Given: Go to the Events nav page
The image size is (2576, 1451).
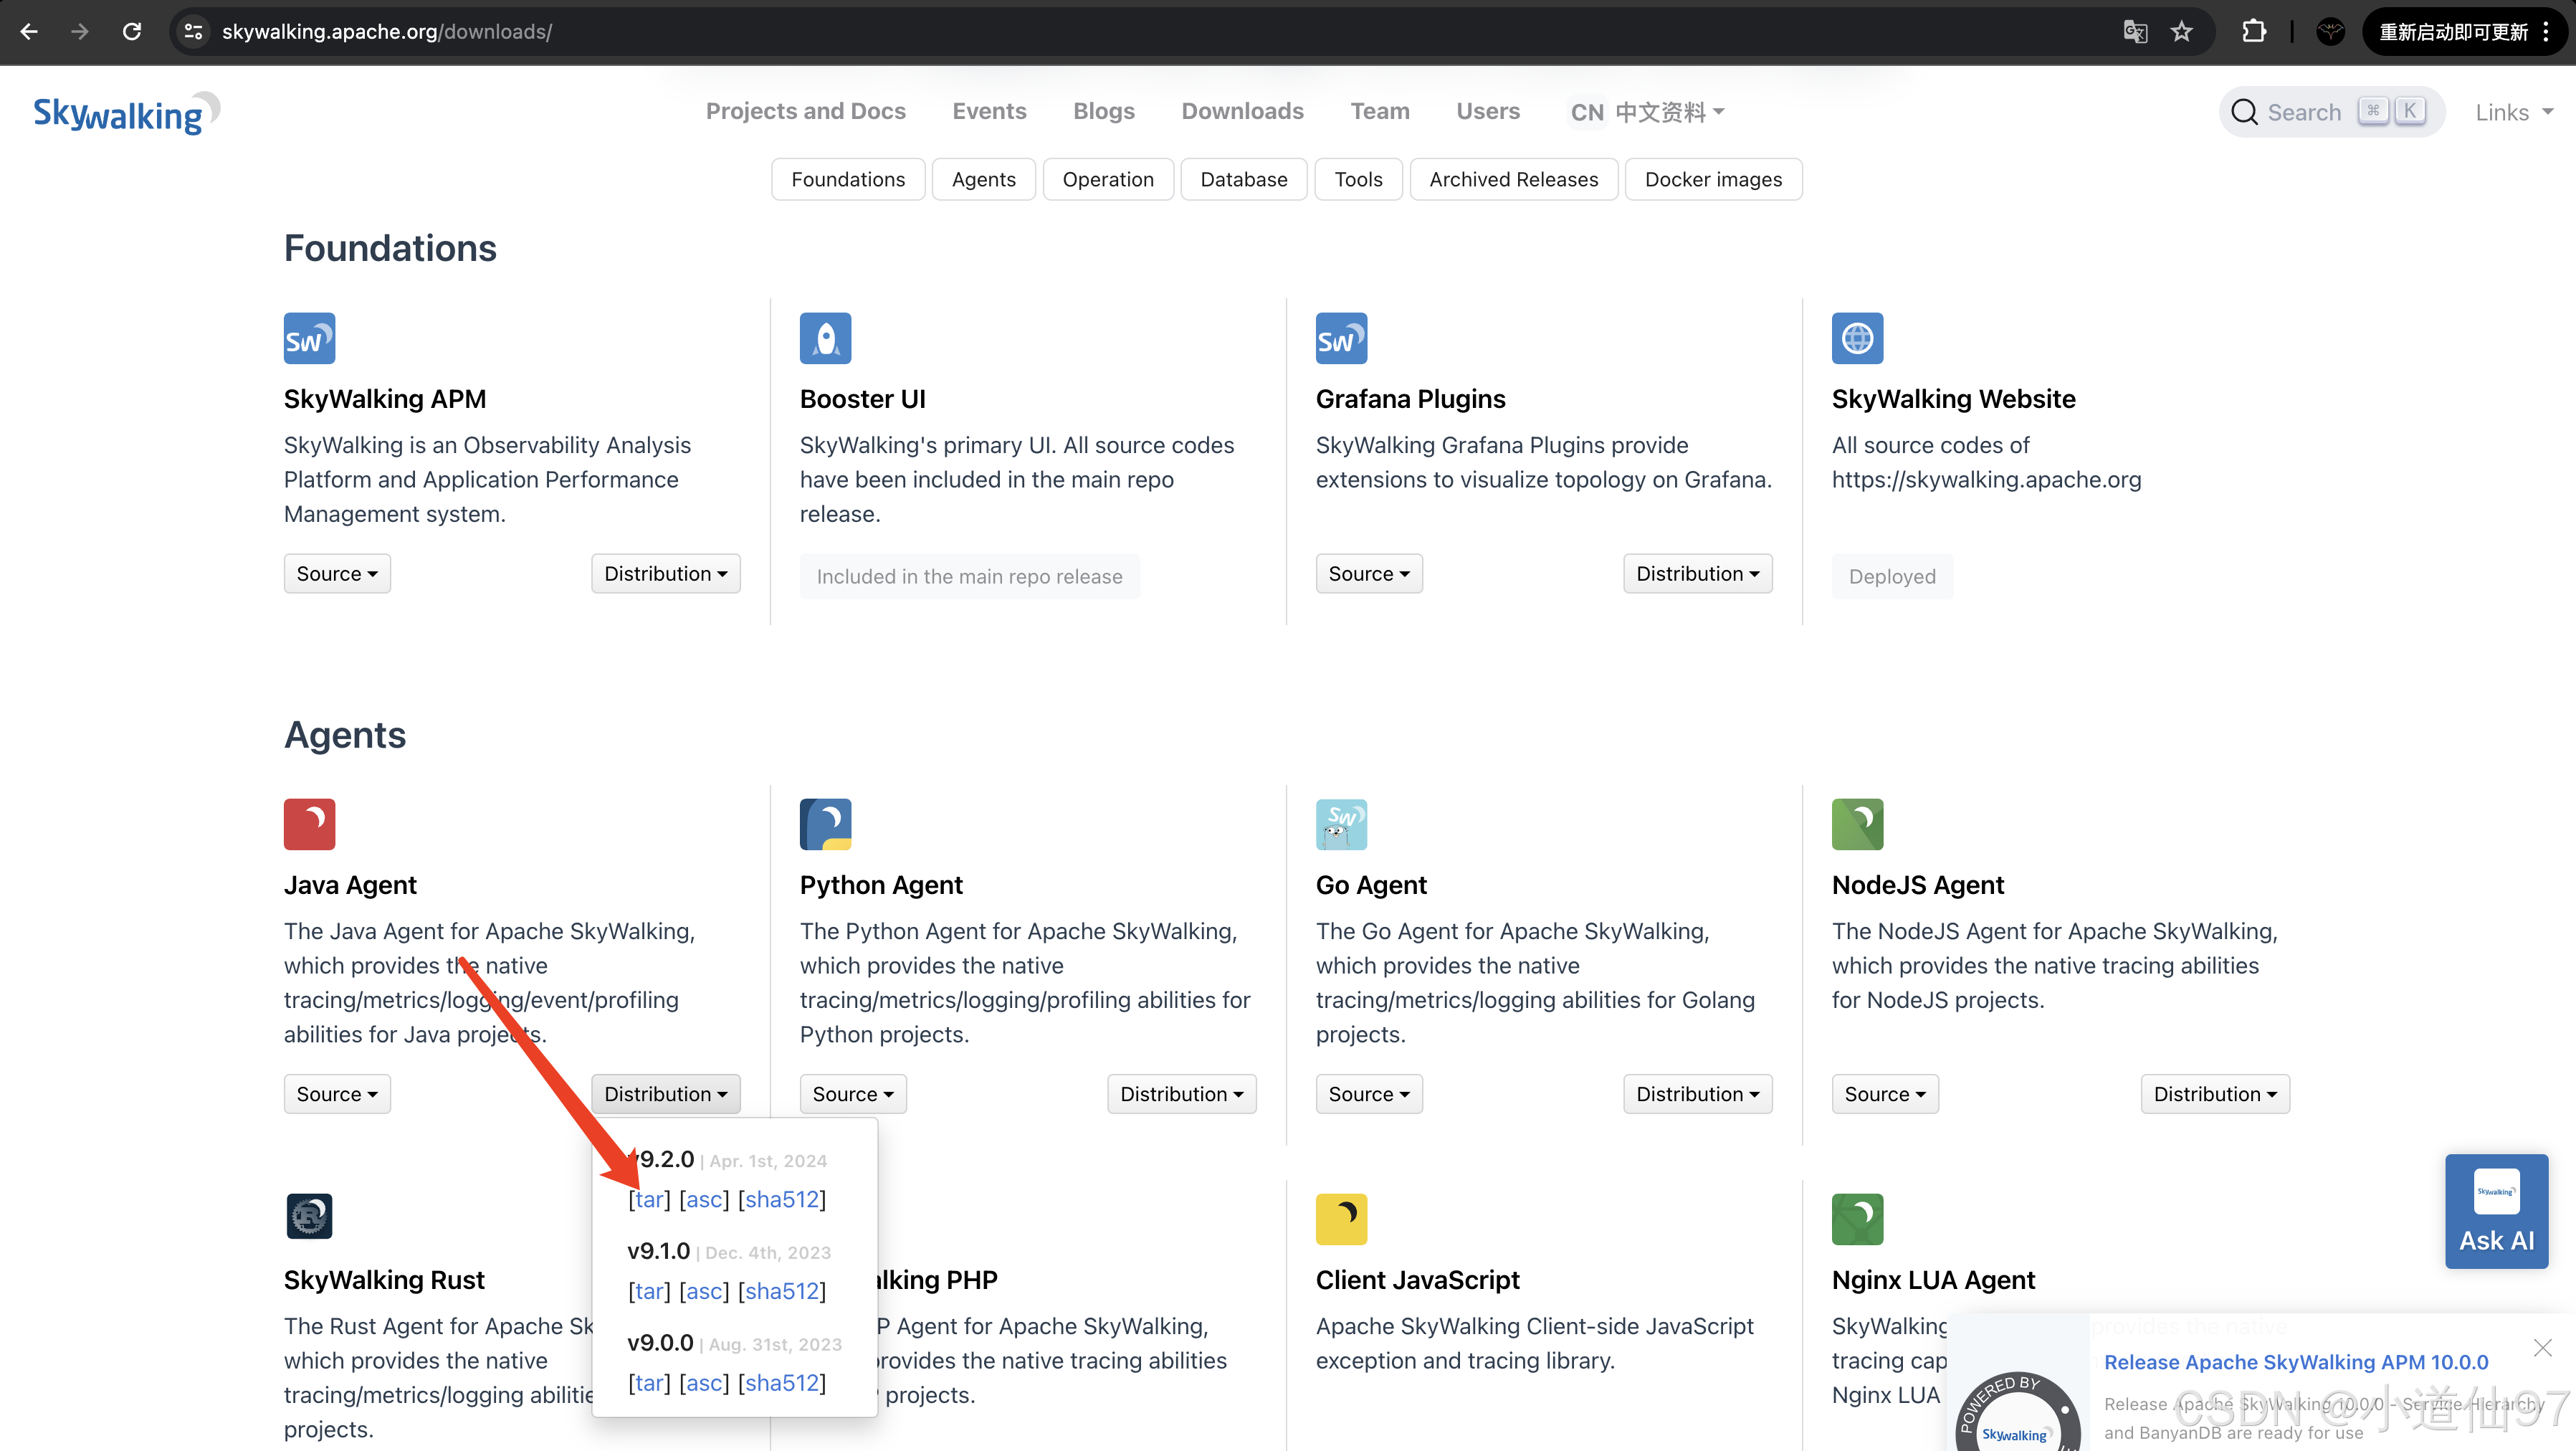Looking at the screenshot, I should pos(989,111).
